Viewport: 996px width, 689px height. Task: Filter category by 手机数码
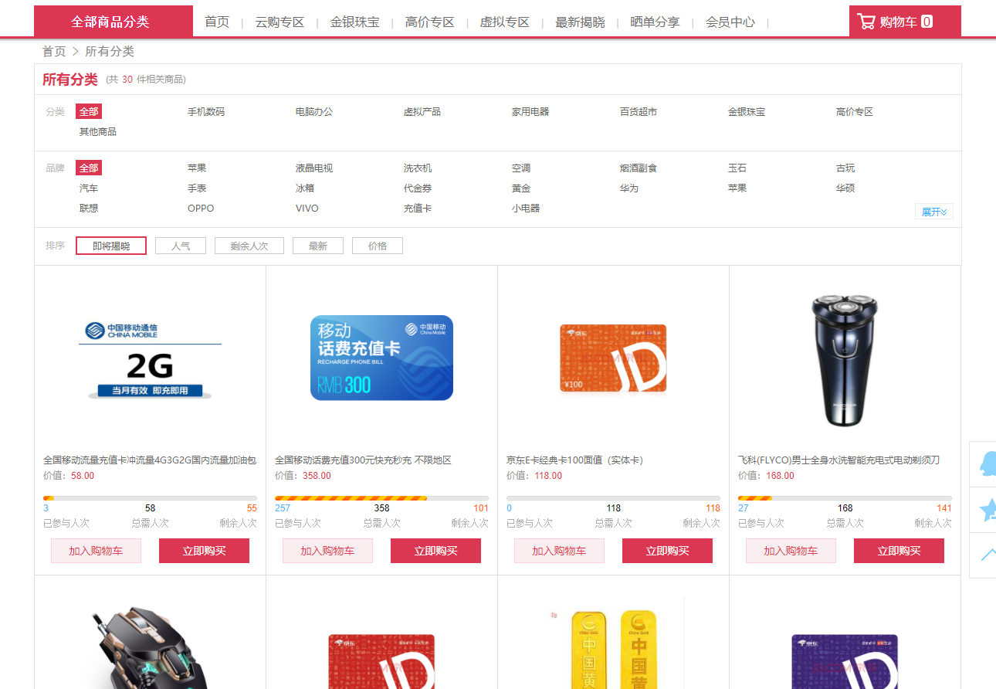tap(206, 111)
